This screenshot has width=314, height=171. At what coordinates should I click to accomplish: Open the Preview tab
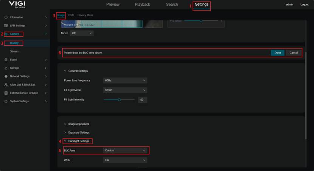click(113, 5)
